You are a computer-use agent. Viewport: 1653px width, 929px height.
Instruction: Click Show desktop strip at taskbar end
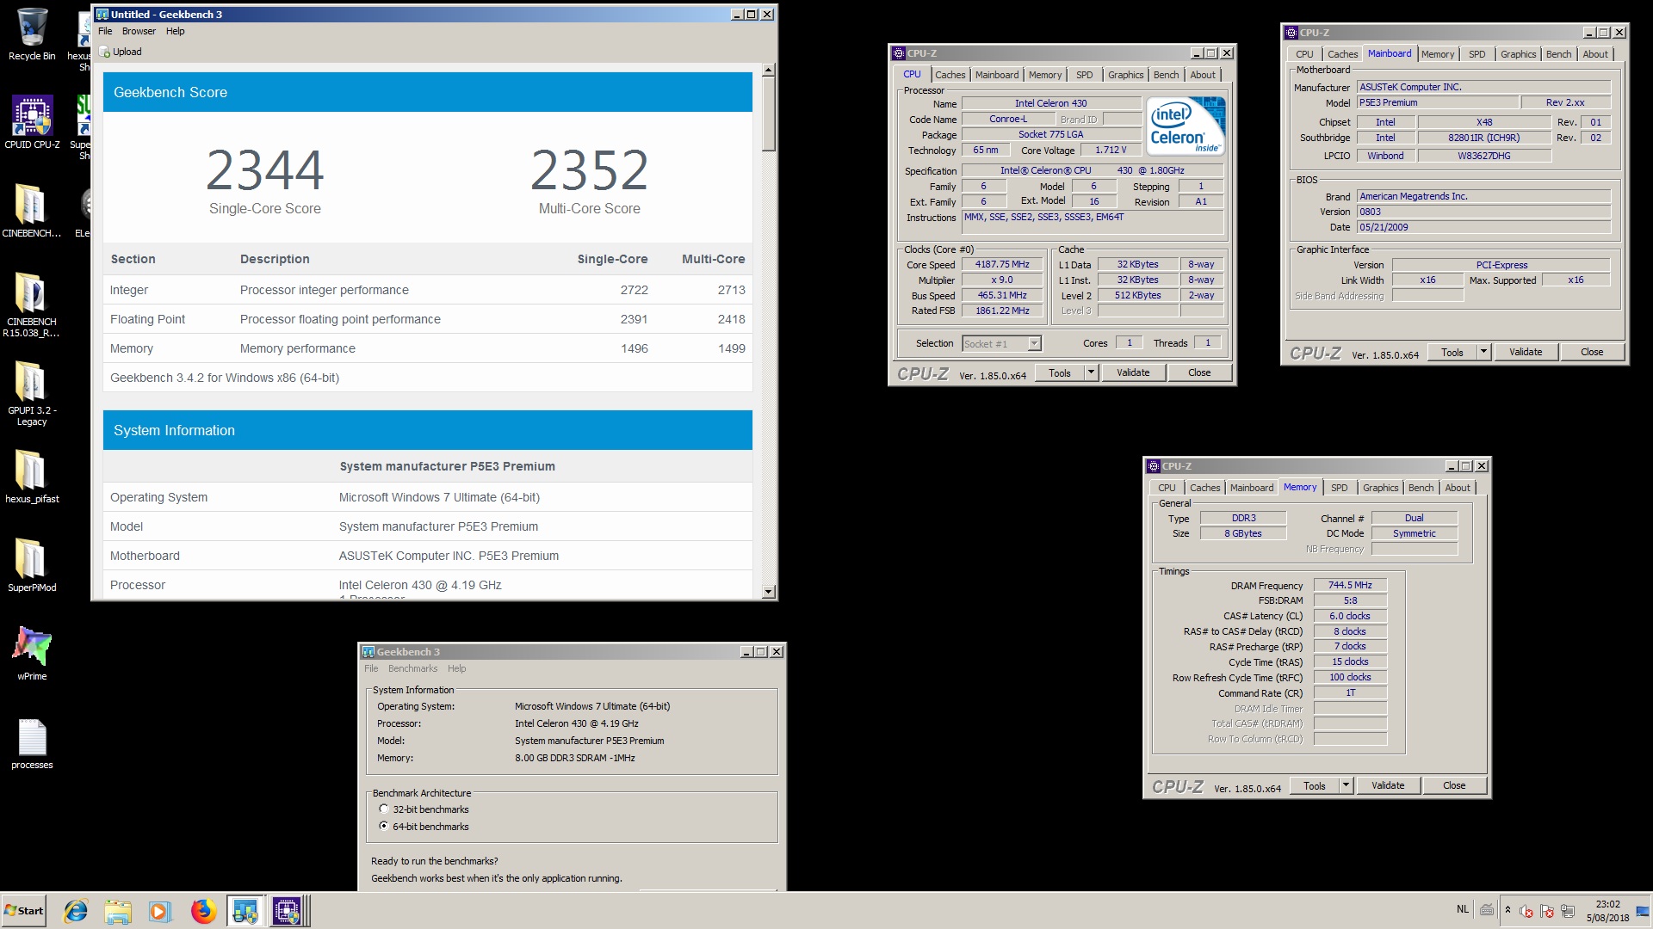(1643, 911)
